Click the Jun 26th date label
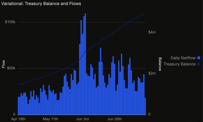This screenshot has width=203, height=122. pos(114,119)
